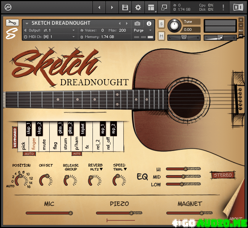This screenshot has width=248, height=228.
Task: Adjust the EQ MID slider
Action: coord(183,177)
